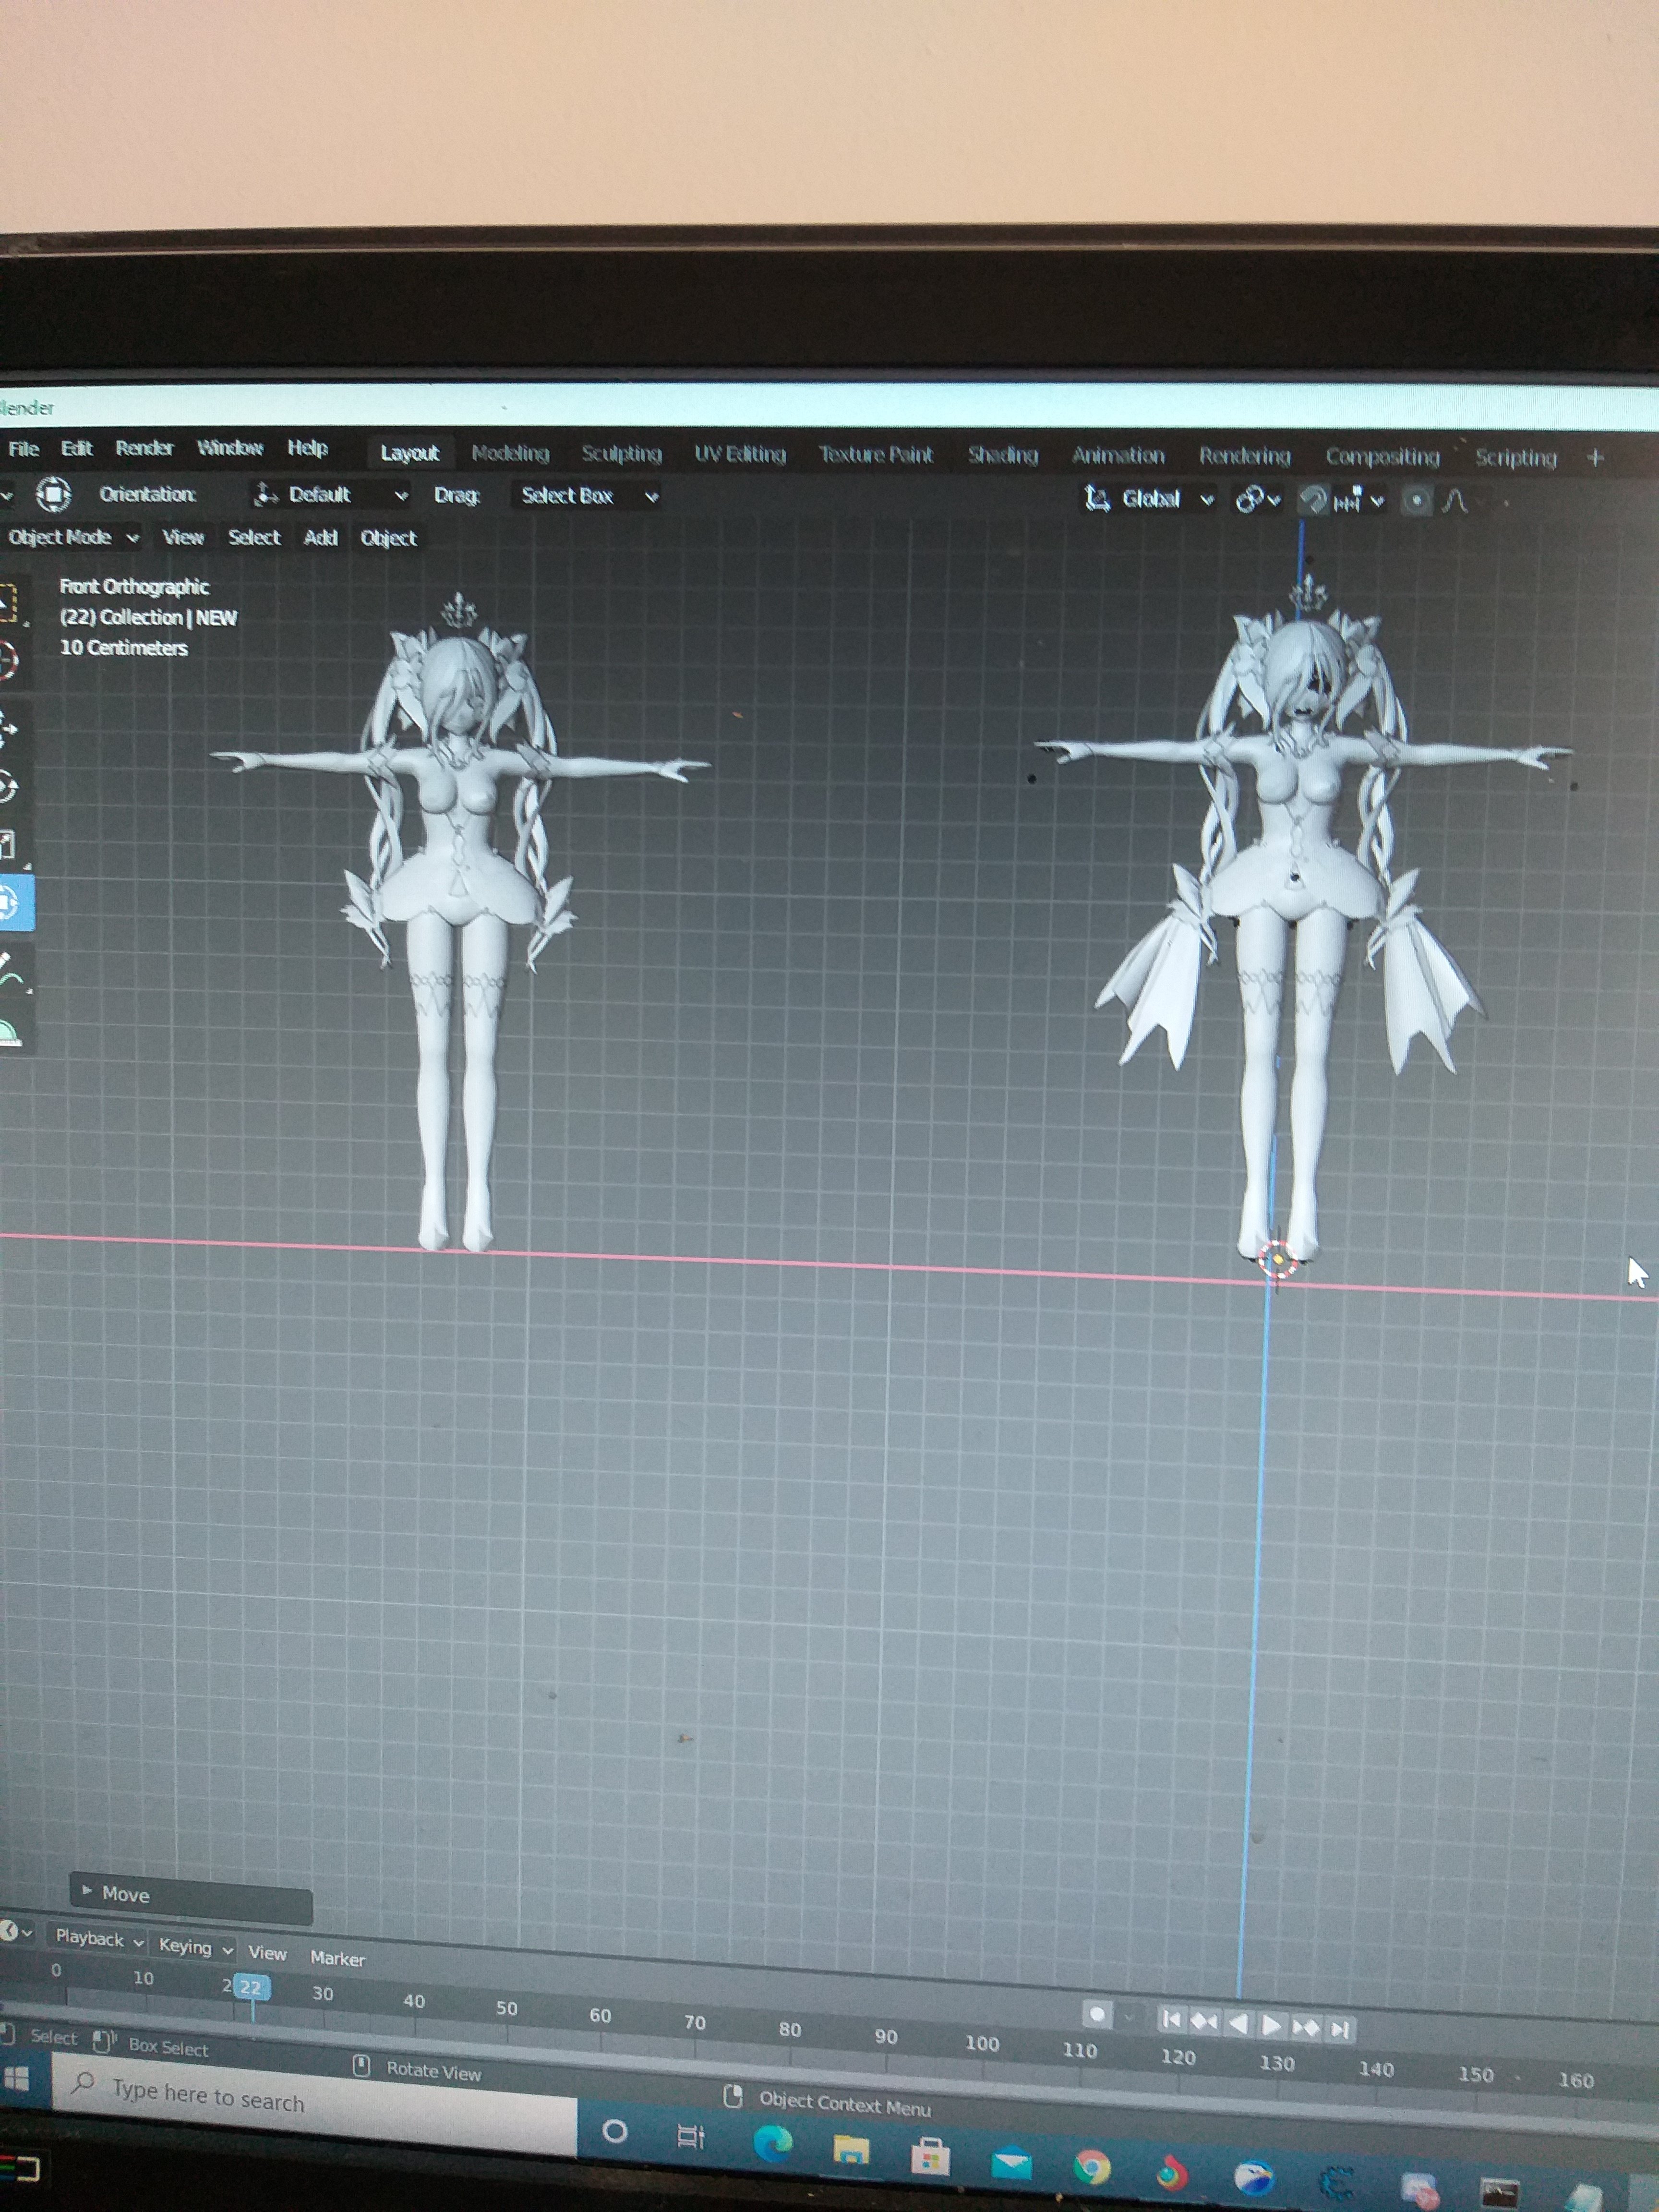
Task: Click current frame 22 marker on timeline
Action: pyautogui.click(x=251, y=1987)
